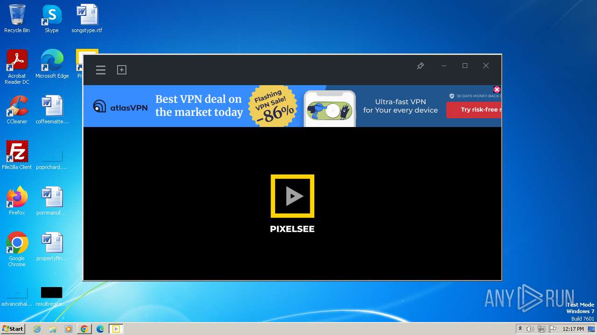
Task: Open Edge from the taskbar
Action: [100, 329]
